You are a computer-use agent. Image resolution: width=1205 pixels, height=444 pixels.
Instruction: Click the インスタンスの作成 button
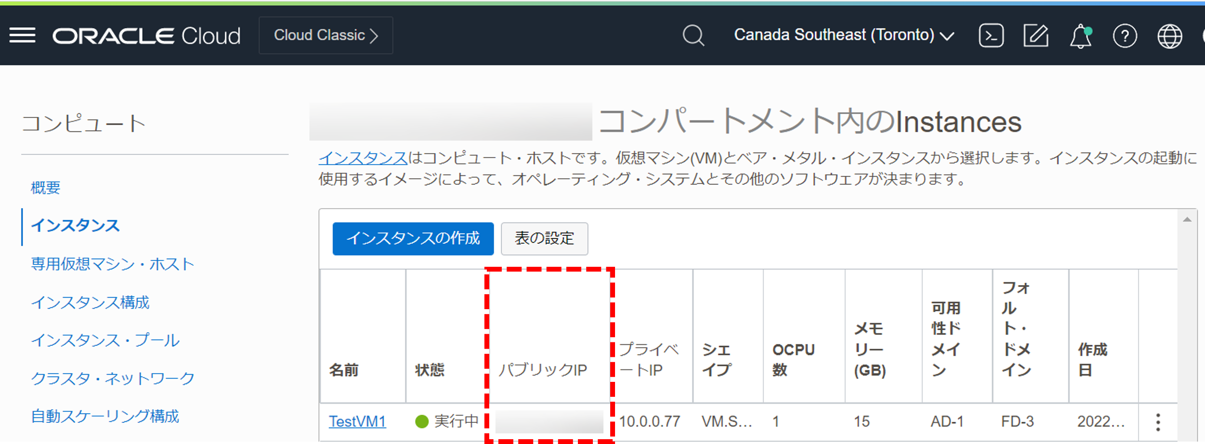click(x=413, y=238)
